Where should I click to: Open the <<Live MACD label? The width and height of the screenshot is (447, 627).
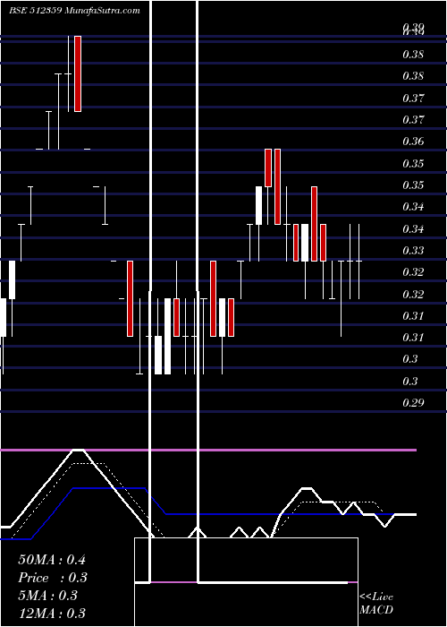tap(376, 604)
